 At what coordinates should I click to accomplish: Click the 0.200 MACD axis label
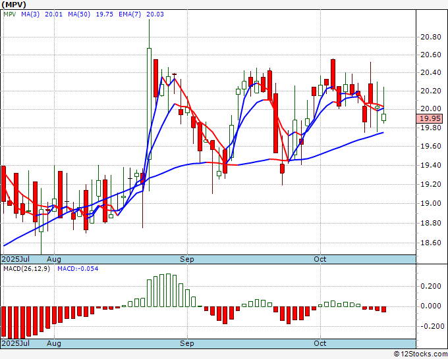431,286
